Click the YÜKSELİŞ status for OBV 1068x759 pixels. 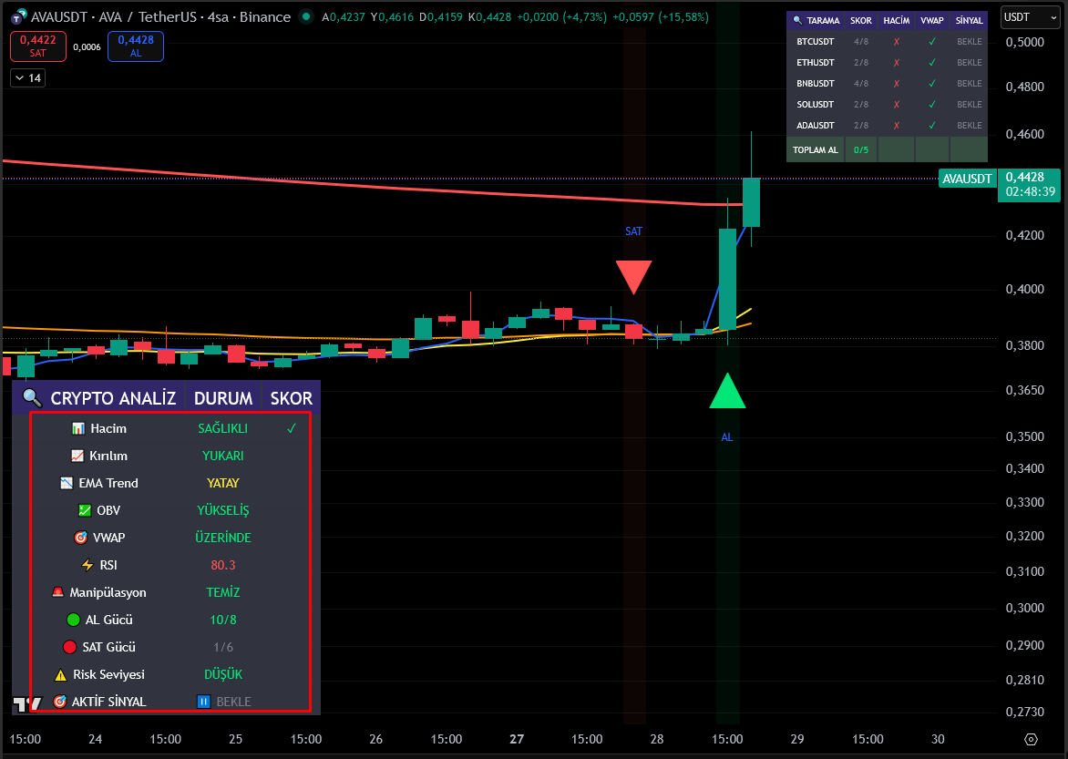[222, 510]
